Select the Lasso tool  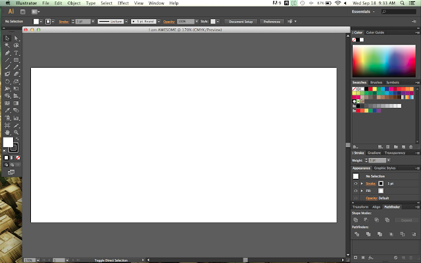point(16,45)
